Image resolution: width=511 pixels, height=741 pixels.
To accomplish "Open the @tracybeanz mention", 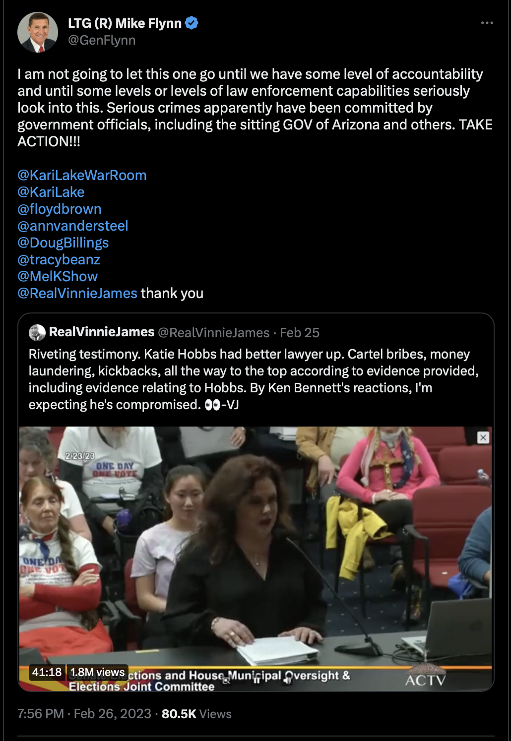I will point(59,259).
